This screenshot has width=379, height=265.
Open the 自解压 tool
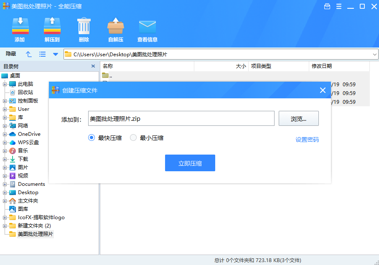[115, 29]
